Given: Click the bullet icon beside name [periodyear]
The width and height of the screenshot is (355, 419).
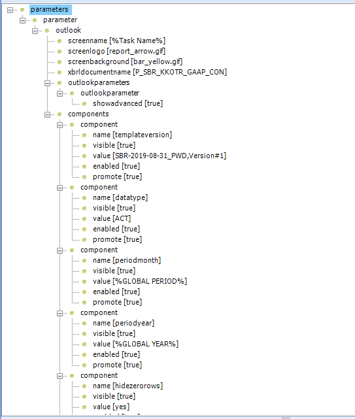Looking at the screenshot, I should pyautogui.click(x=84, y=324).
